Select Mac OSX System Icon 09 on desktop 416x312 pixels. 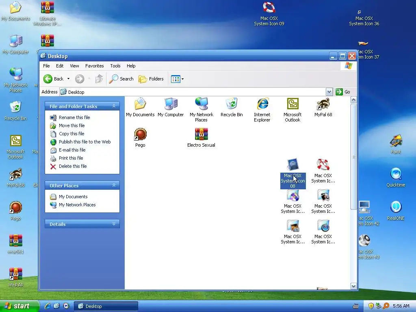(x=269, y=14)
